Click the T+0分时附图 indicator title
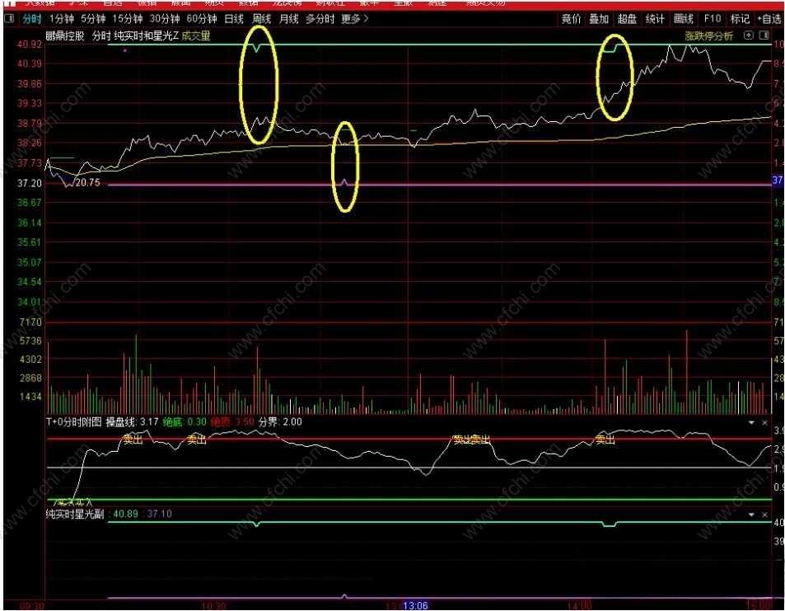This screenshot has width=785, height=611. coord(74,422)
